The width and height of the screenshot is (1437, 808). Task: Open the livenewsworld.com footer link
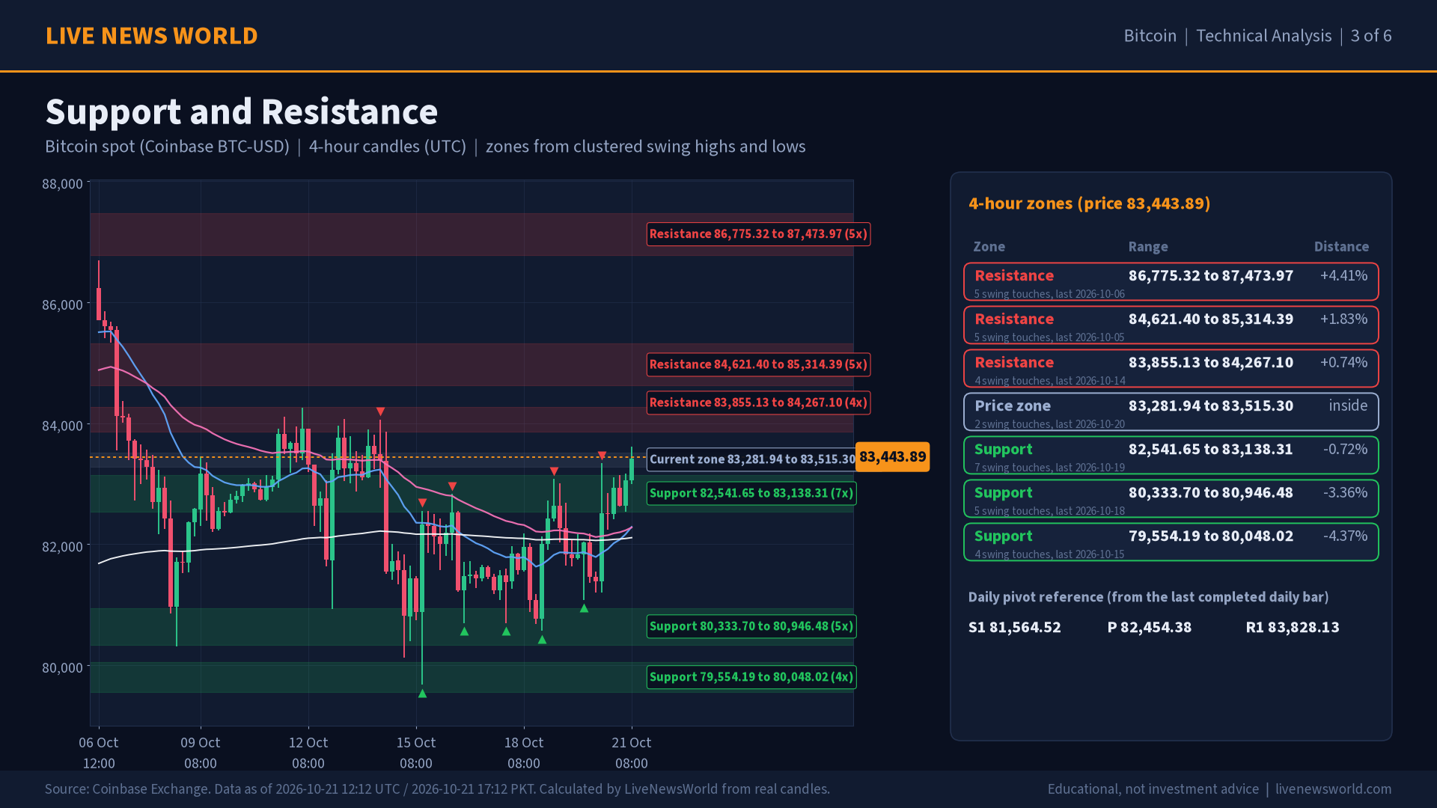coord(1333,789)
